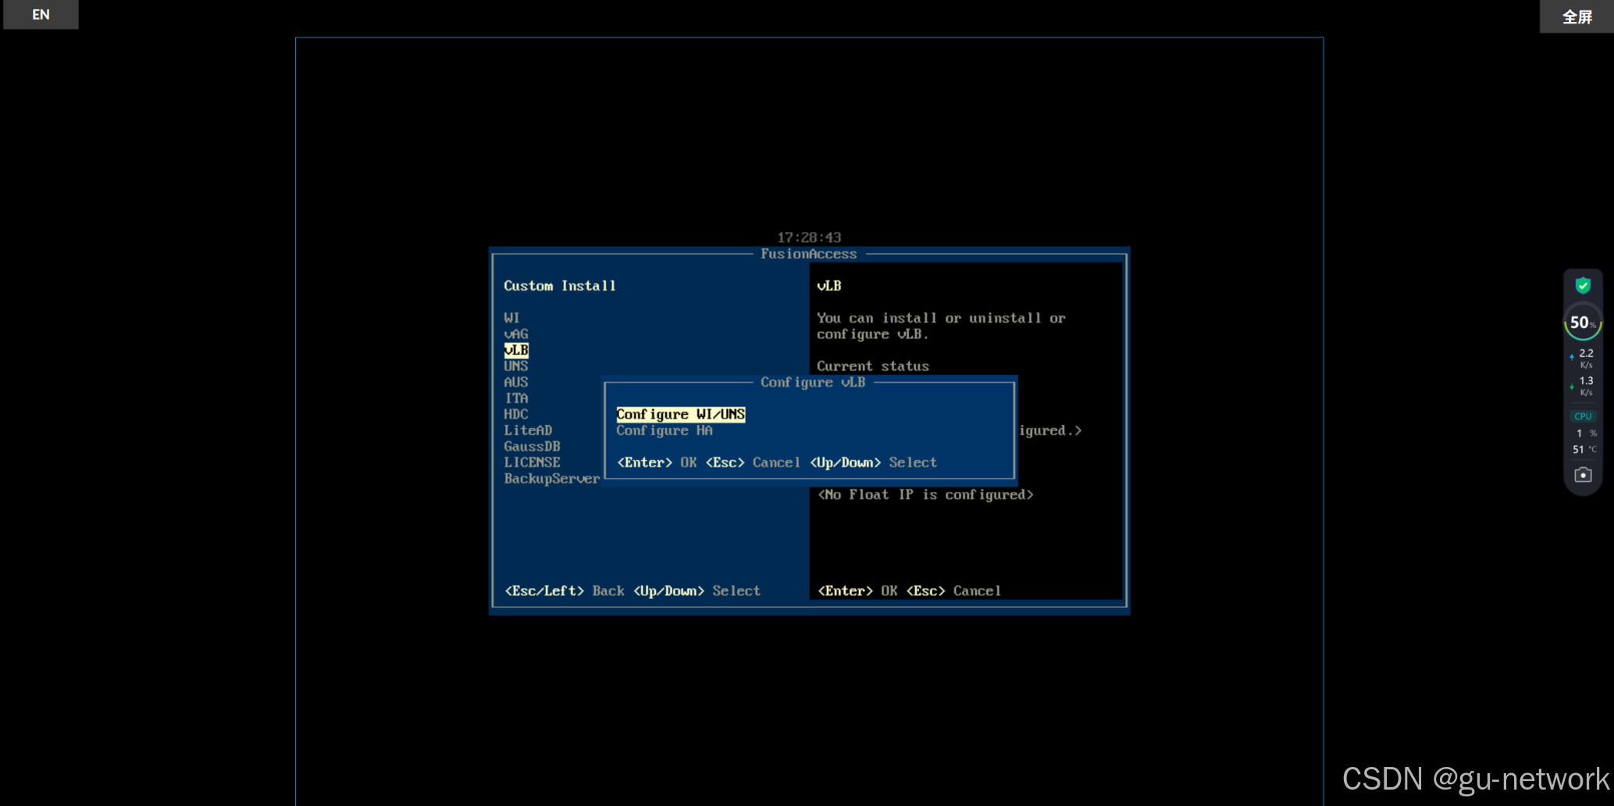Viewport: 1614px width, 806px height.
Task: Click Esc/Left Back hint at bottom left
Action: point(564,590)
